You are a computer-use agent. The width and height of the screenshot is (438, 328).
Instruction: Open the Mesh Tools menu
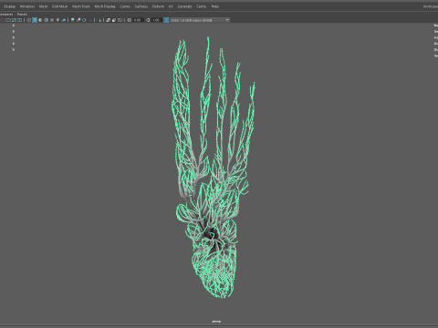tap(81, 6)
